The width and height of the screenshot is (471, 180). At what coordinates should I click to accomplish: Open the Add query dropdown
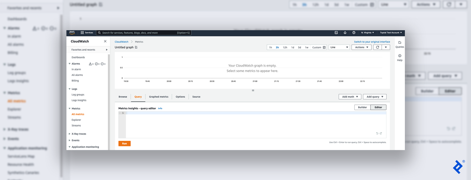(x=375, y=97)
